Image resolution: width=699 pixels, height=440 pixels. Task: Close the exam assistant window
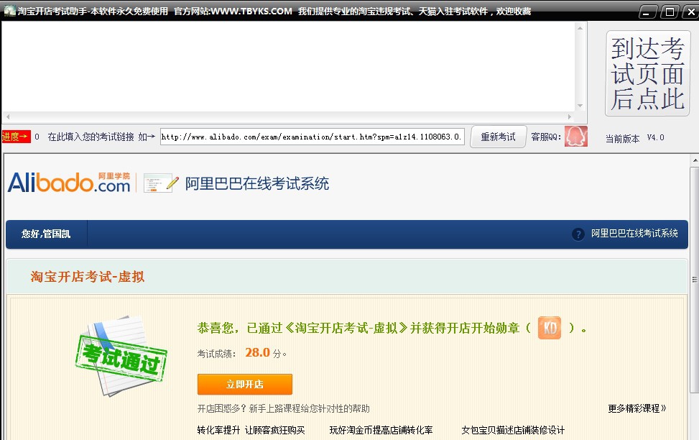coord(690,12)
